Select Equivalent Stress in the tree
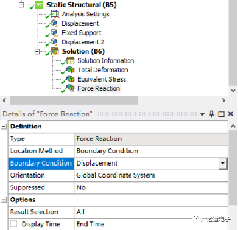The image size is (238, 230). [x=102, y=79]
